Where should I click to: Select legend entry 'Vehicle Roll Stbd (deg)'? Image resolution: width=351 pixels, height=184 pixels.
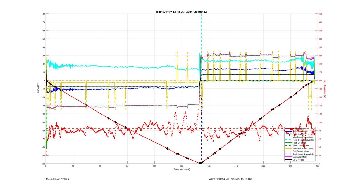point(303,148)
